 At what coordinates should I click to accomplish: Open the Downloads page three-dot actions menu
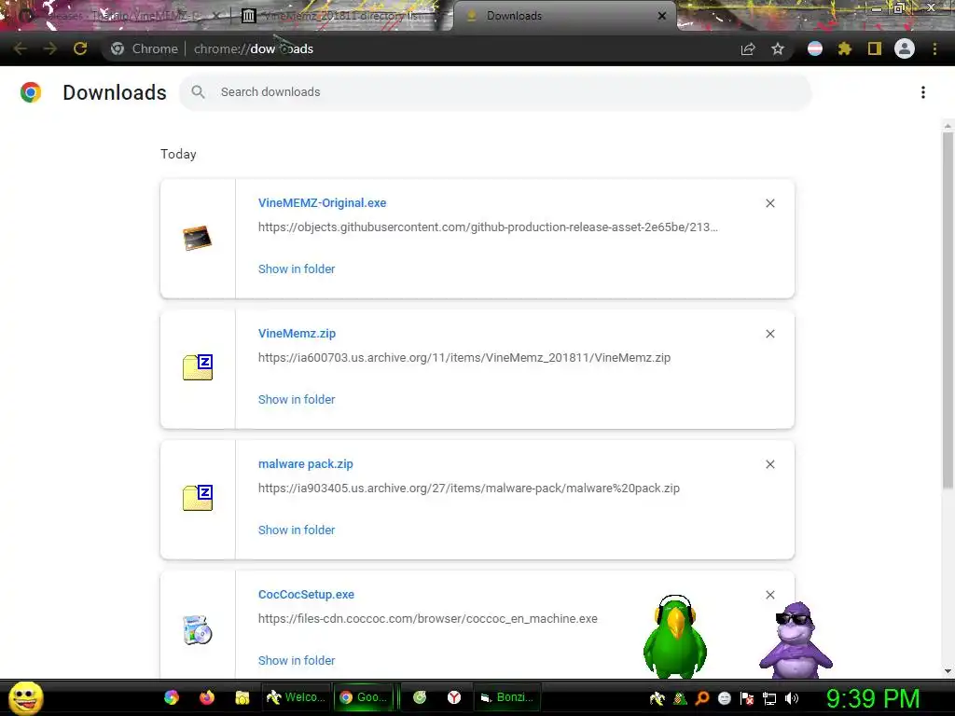pos(922,92)
